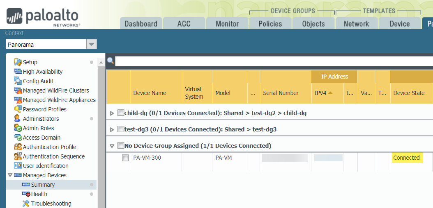The height and width of the screenshot is (208, 433).
Task: Open the User Identification page
Action: 46,166
